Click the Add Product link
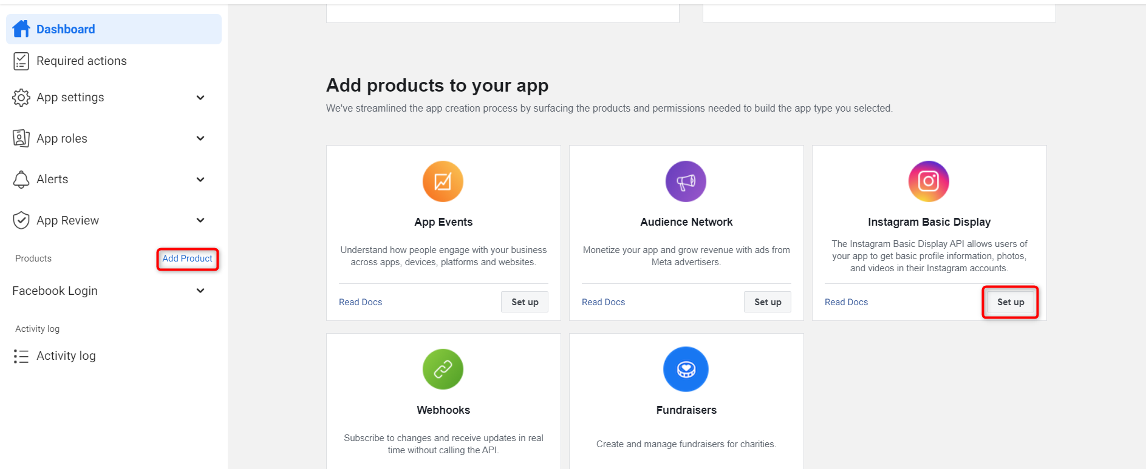The width and height of the screenshot is (1146, 469). pos(187,258)
